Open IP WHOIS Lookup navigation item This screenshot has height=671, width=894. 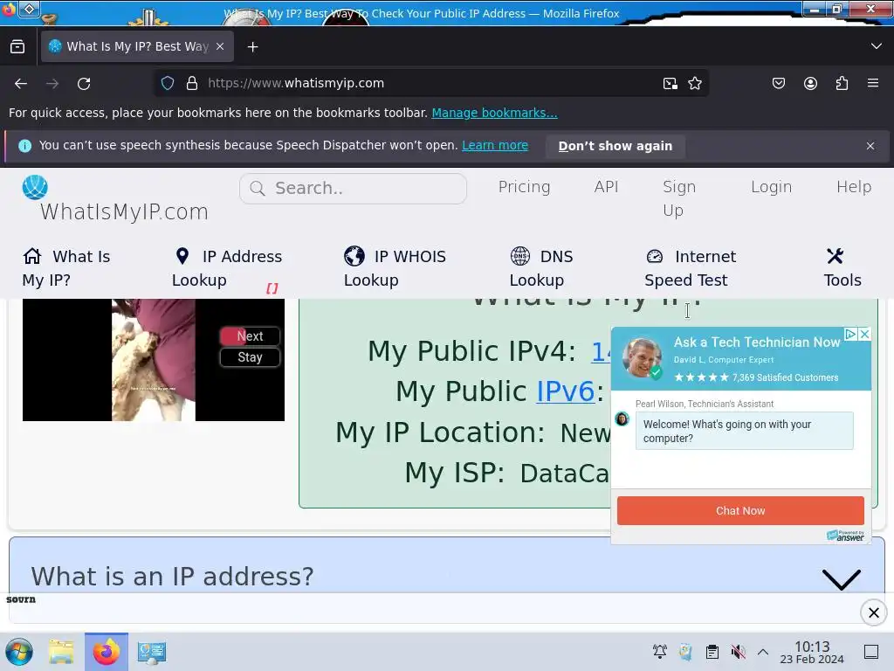click(x=395, y=268)
